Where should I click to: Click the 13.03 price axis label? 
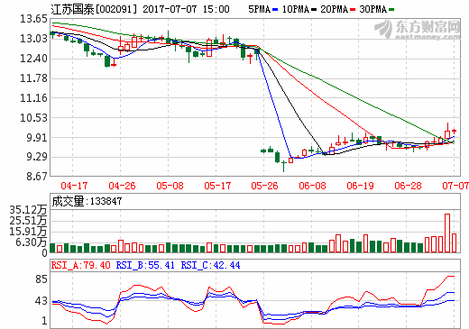tap(33, 39)
